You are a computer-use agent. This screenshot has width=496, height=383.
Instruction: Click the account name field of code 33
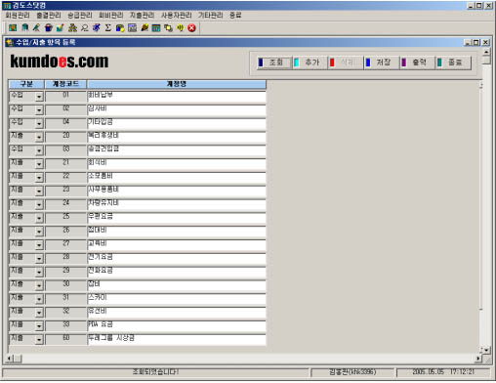(177, 326)
